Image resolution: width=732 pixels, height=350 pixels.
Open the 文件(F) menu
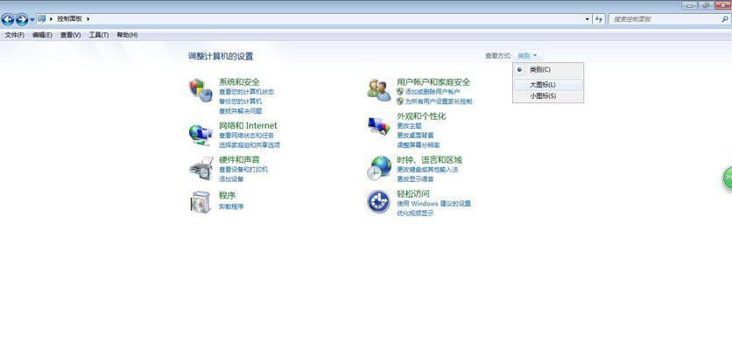pyautogui.click(x=15, y=35)
